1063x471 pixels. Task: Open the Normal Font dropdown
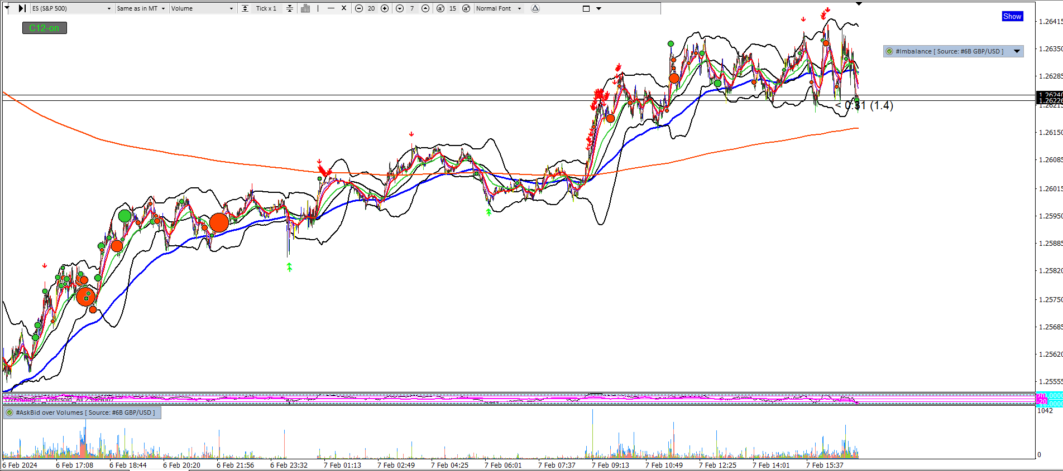[x=499, y=8]
